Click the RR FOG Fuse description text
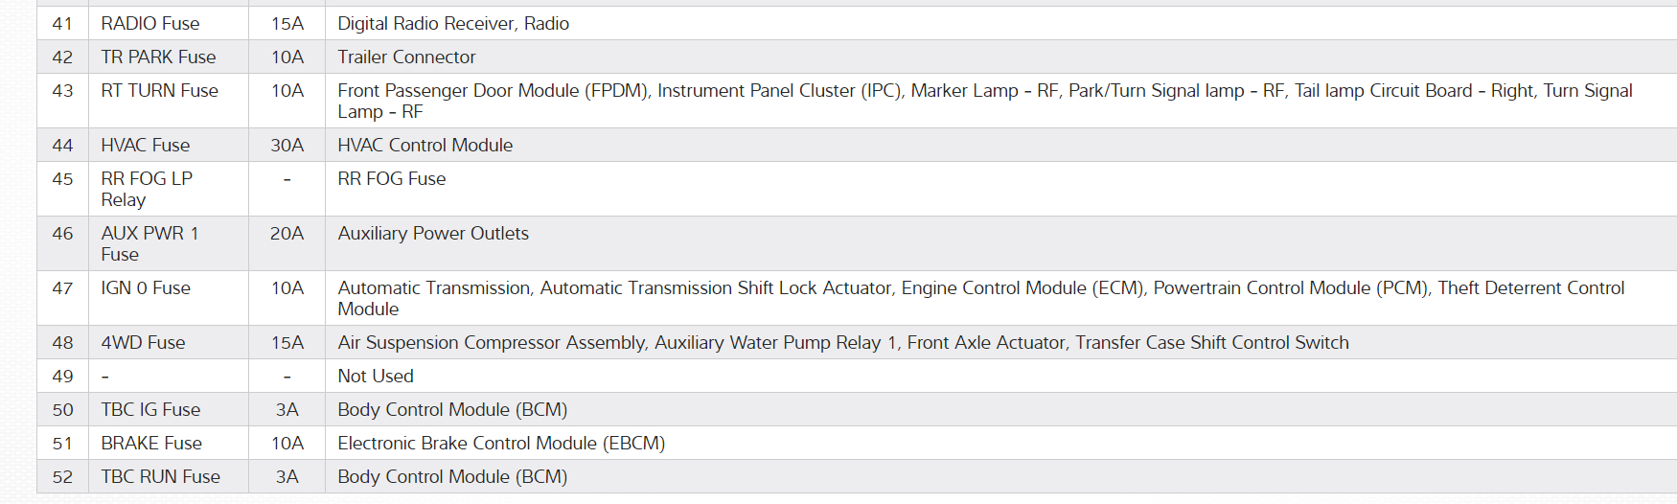The width and height of the screenshot is (1677, 504). (x=391, y=179)
